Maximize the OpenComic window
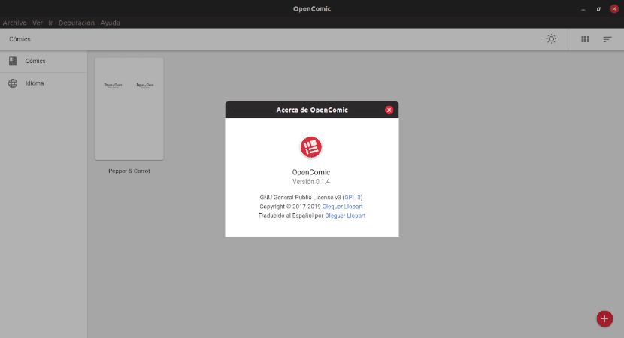This screenshot has width=624, height=338. click(x=598, y=9)
